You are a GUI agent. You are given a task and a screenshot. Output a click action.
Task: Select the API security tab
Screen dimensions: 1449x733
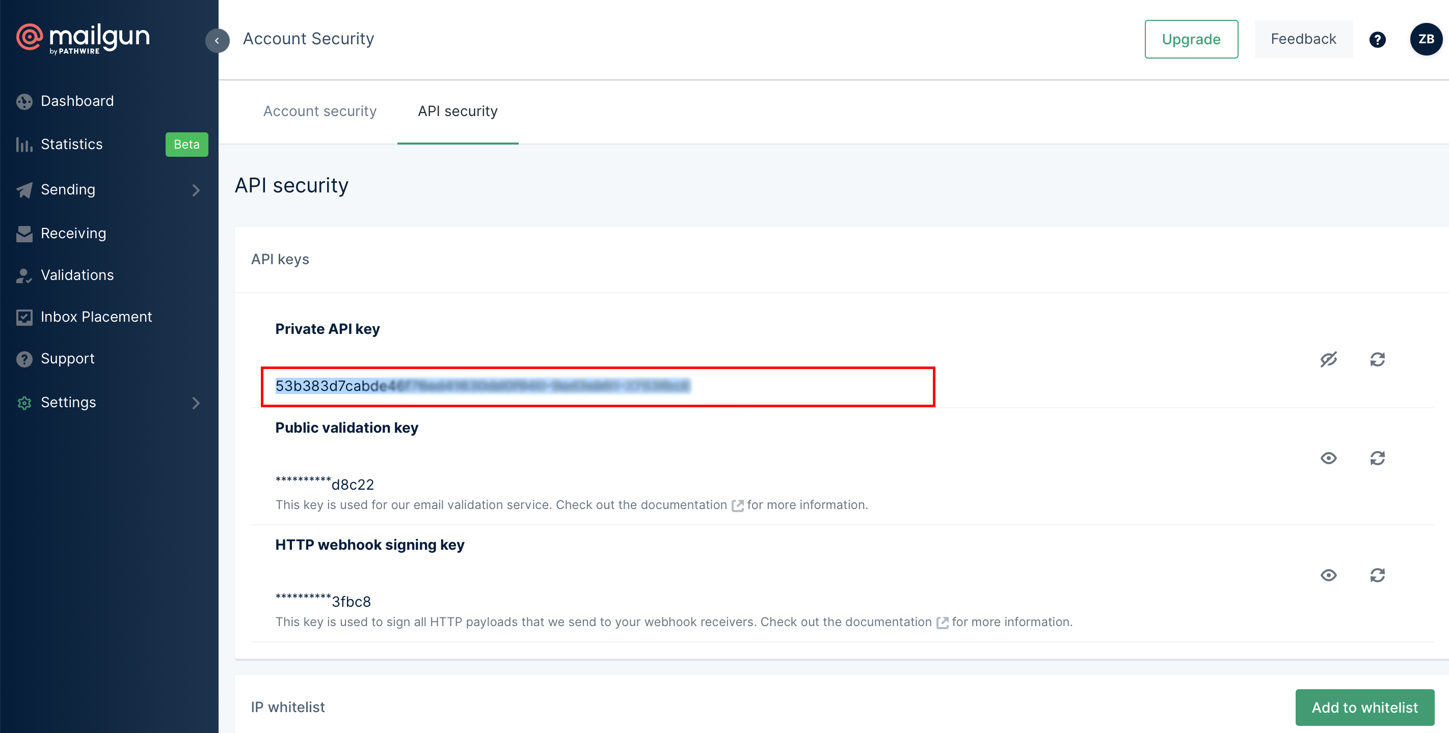coord(458,111)
